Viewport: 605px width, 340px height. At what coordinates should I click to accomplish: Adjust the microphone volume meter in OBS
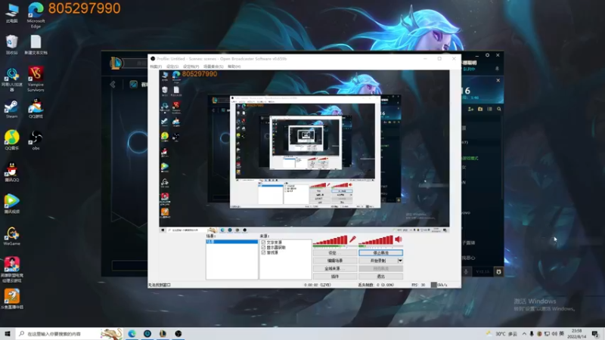coord(330,240)
